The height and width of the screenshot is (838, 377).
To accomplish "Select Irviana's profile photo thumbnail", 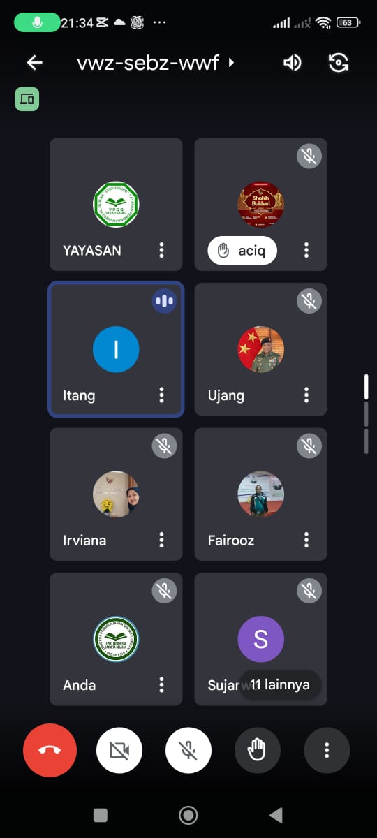I will click(116, 494).
